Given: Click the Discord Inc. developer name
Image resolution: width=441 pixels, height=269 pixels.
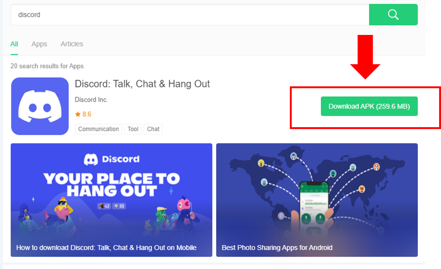Looking at the screenshot, I should point(91,100).
